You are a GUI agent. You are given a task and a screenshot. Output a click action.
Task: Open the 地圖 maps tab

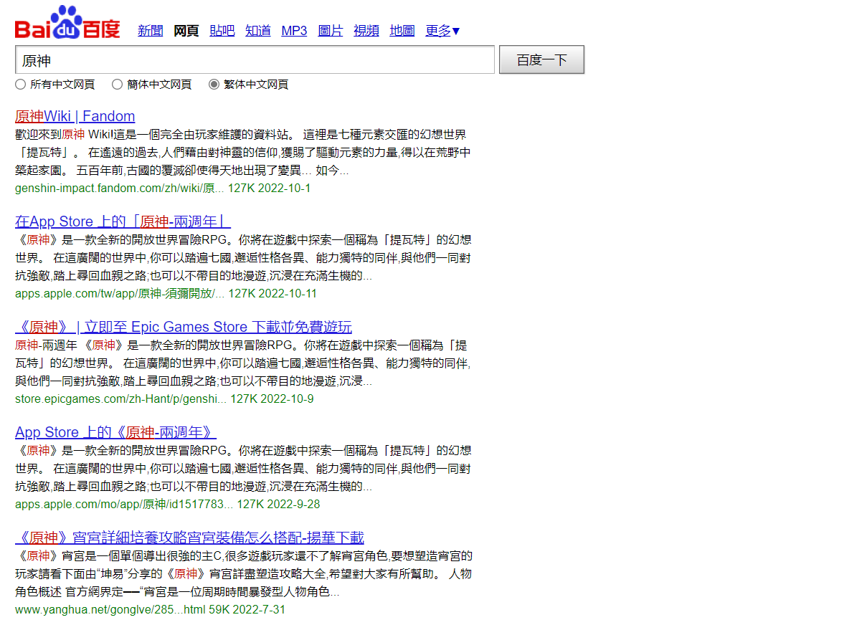402,31
